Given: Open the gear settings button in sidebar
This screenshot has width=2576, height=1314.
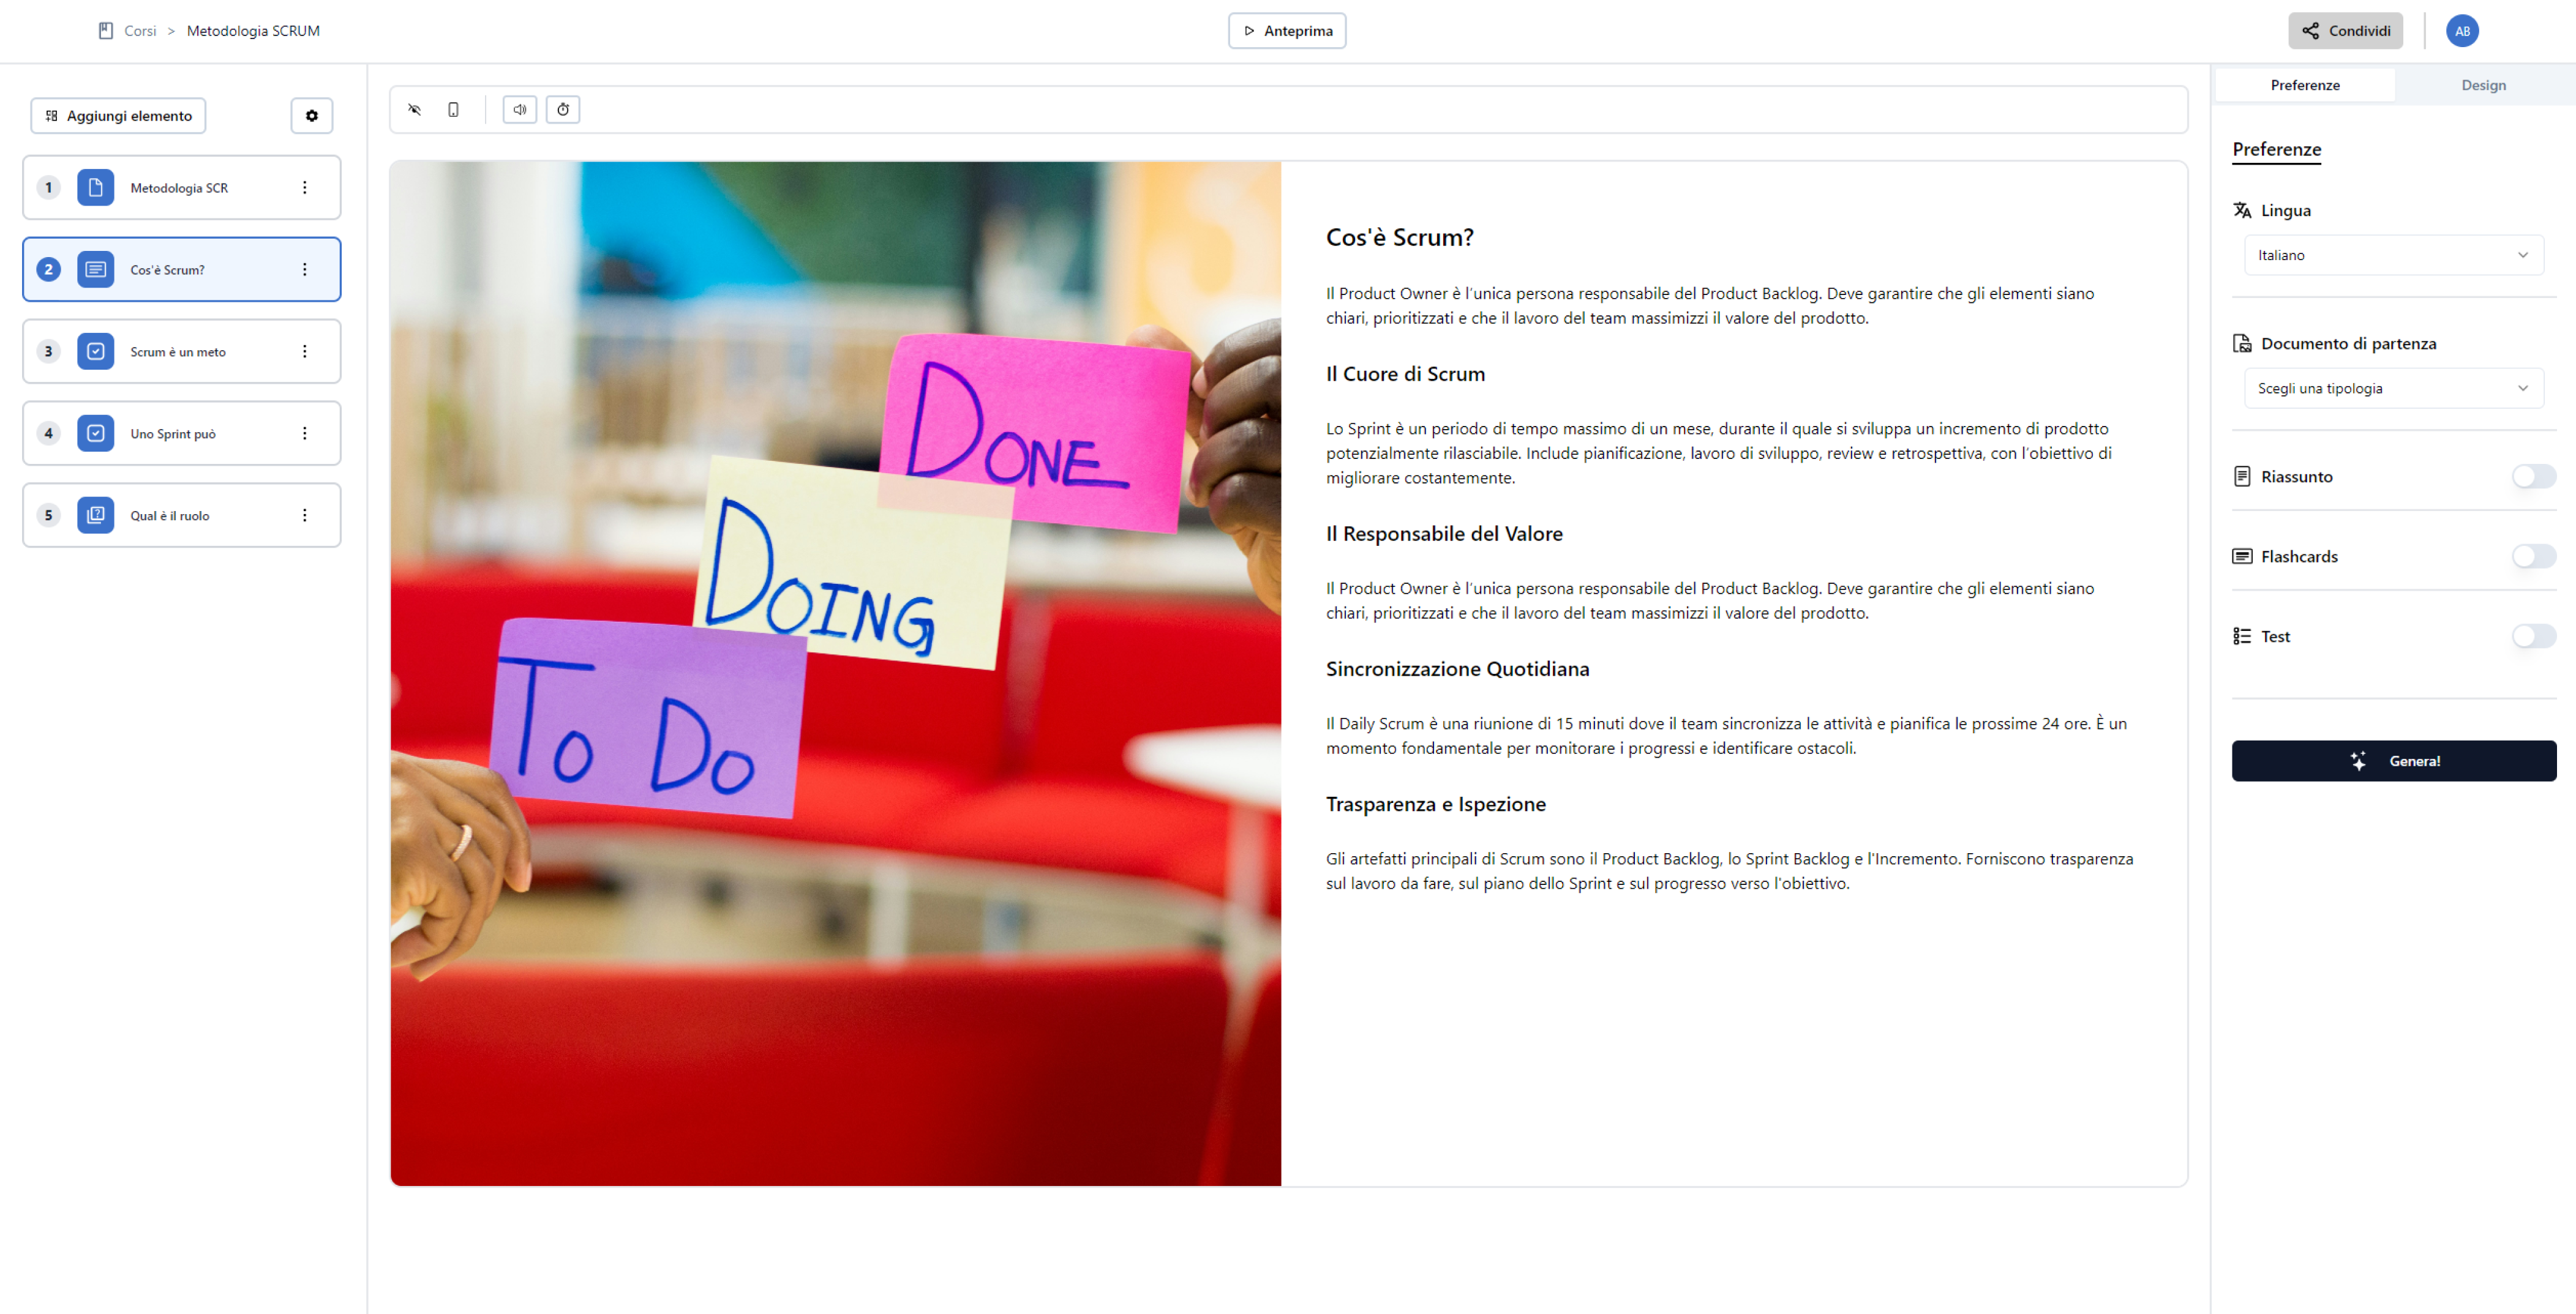Looking at the screenshot, I should click(x=312, y=116).
